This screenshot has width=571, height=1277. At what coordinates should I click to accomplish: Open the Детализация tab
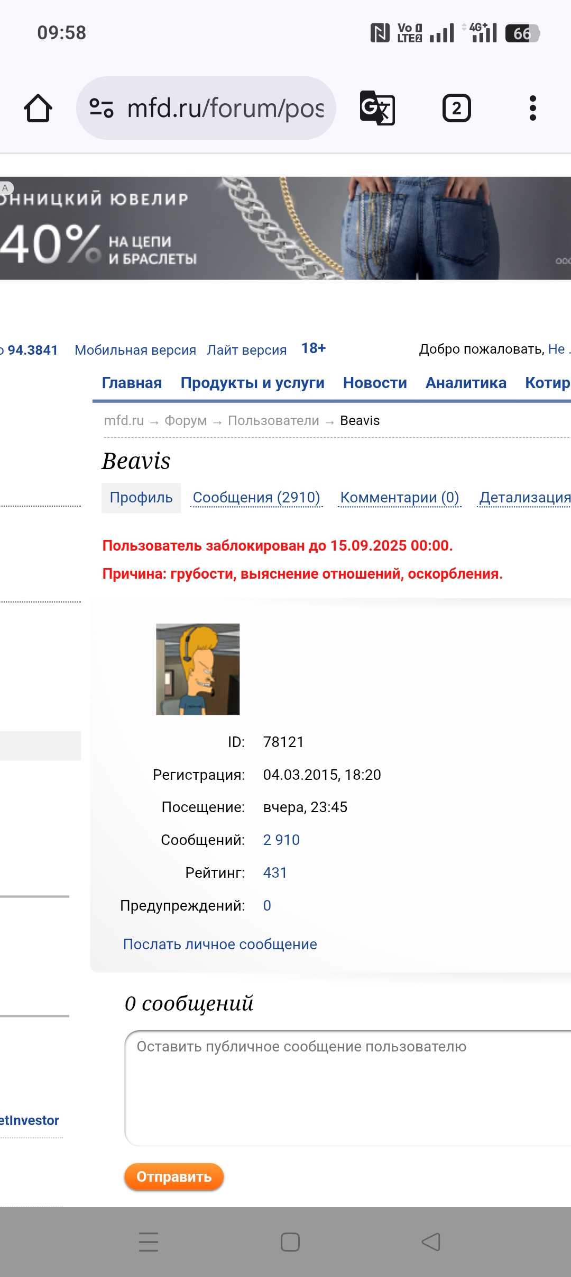524,498
